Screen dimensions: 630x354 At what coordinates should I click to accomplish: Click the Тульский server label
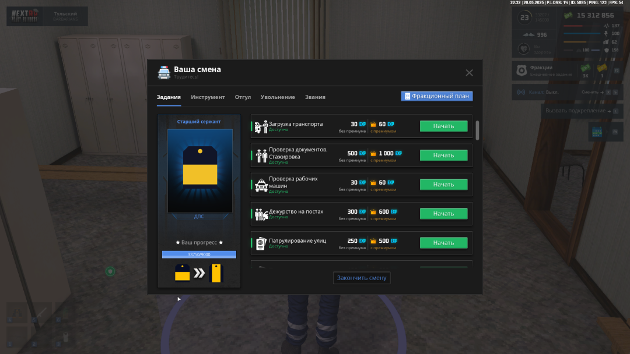pos(65,13)
